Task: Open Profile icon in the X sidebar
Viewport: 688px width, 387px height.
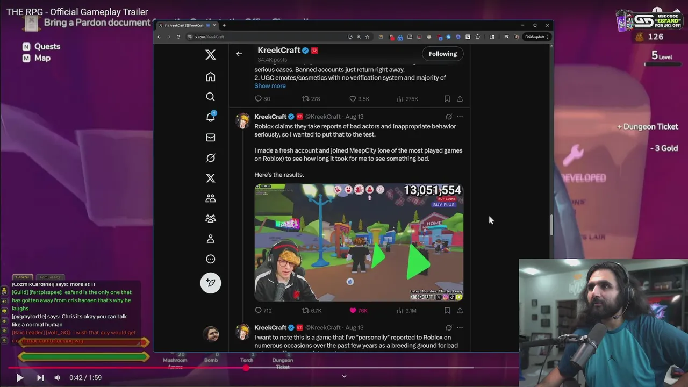Action: point(211,239)
